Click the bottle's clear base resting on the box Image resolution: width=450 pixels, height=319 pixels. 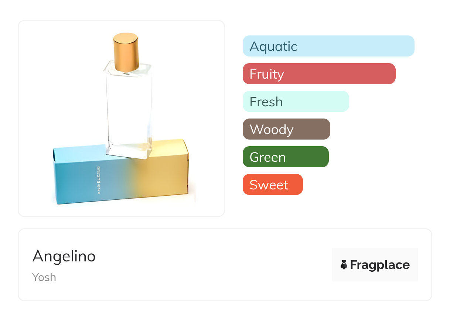(x=127, y=151)
